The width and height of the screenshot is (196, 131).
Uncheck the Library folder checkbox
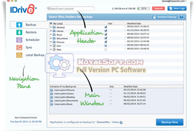click(106, 31)
